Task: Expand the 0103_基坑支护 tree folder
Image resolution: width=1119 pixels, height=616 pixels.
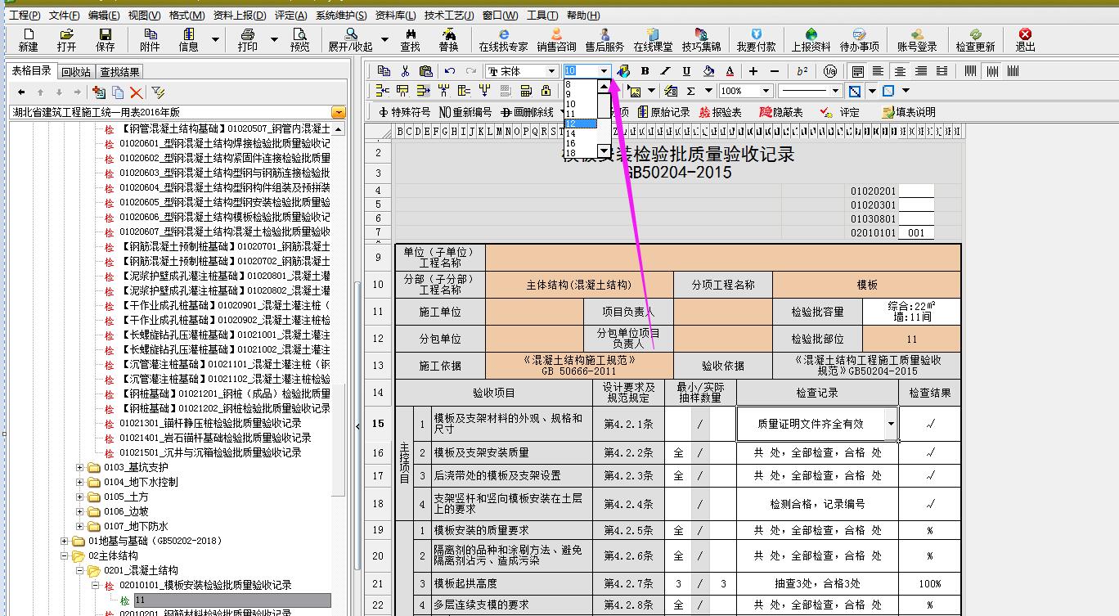Action: pyautogui.click(x=80, y=468)
